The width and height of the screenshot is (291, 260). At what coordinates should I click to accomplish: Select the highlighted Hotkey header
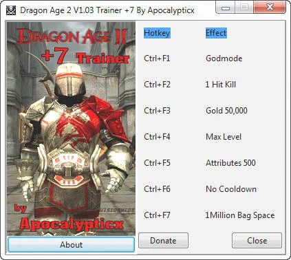pos(157,33)
